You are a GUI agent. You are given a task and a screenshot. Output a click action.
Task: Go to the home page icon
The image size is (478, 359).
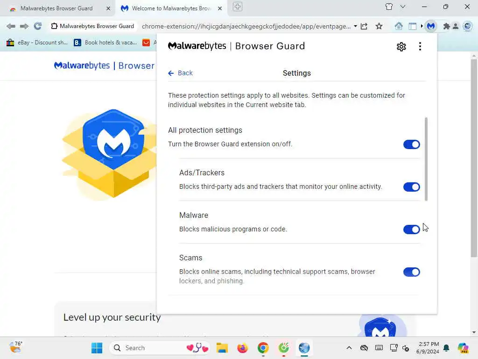399,26
